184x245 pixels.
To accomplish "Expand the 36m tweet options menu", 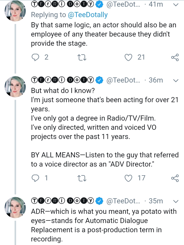I will click(176, 80).
